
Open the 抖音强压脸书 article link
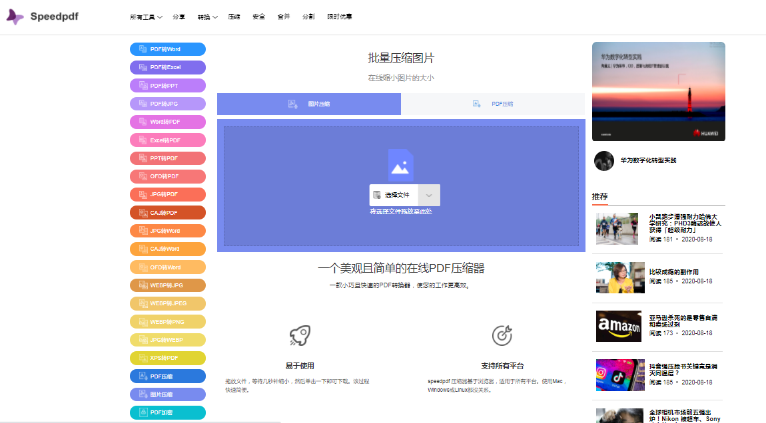pyautogui.click(x=683, y=370)
